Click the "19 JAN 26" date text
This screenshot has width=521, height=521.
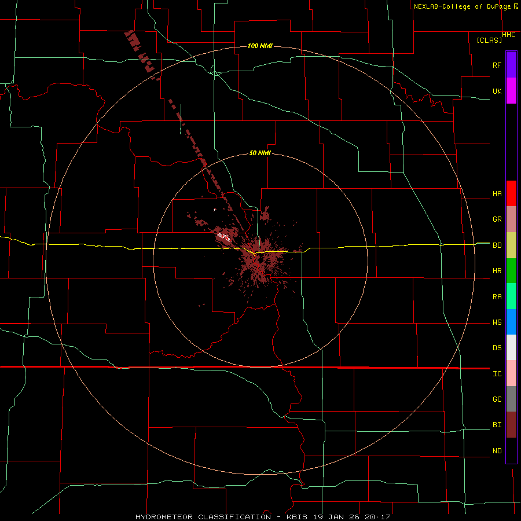tap(336, 517)
